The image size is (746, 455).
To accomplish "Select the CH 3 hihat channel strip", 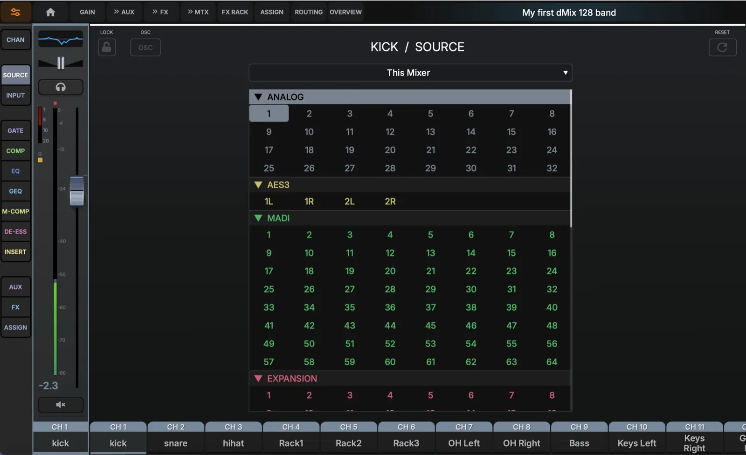I will [x=233, y=438].
